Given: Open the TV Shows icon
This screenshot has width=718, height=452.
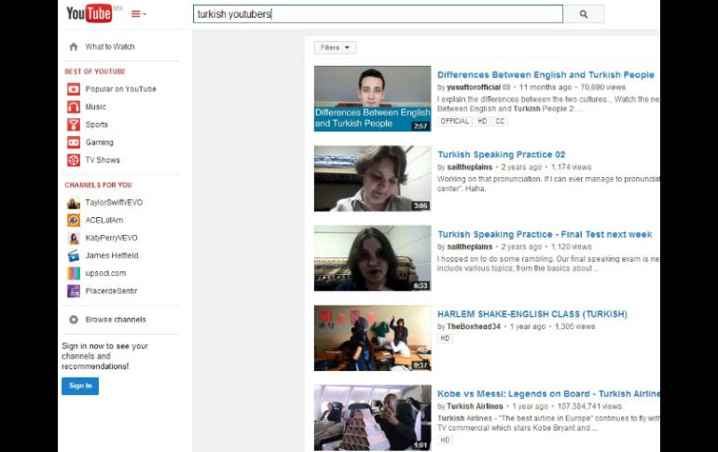Looking at the screenshot, I should pos(74,160).
